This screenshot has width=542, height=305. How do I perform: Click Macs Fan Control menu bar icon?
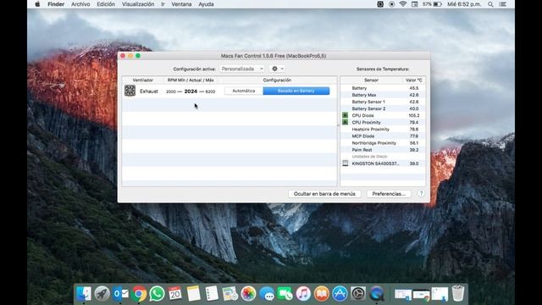click(380, 4)
